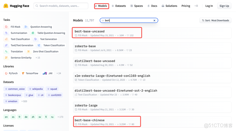The image size is (236, 131).
Task: Expand the '+ 15' more tasks list
Action: pos(38,58)
